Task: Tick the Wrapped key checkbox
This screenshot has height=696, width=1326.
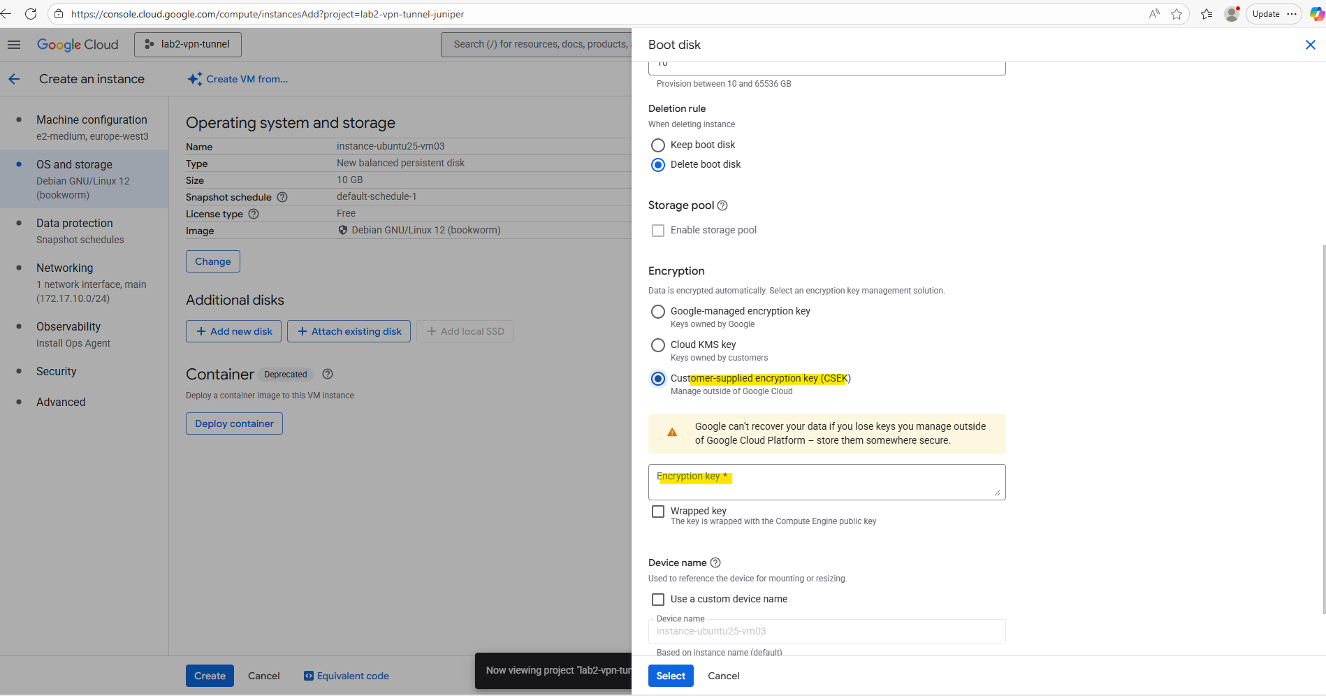Action: click(x=657, y=512)
